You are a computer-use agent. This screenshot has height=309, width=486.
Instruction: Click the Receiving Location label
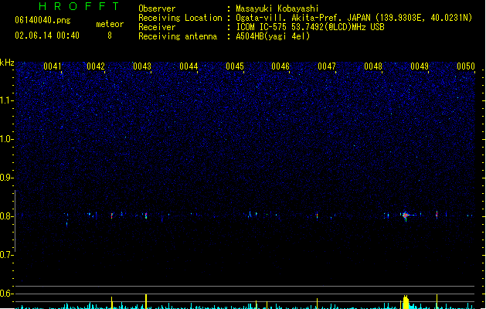(x=180, y=18)
